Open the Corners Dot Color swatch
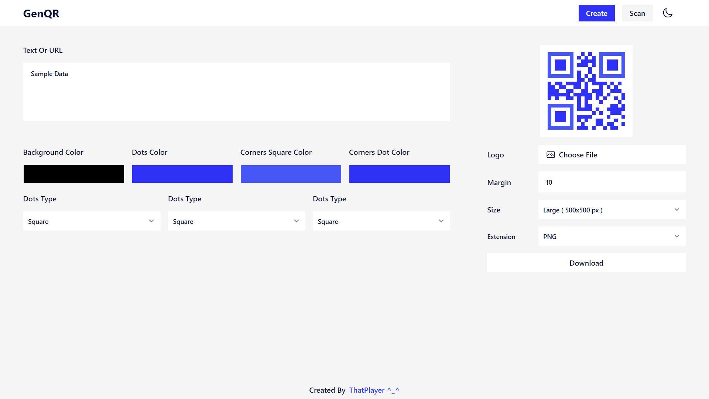The height and width of the screenshot is (399, 709). (x=400, y=174)
